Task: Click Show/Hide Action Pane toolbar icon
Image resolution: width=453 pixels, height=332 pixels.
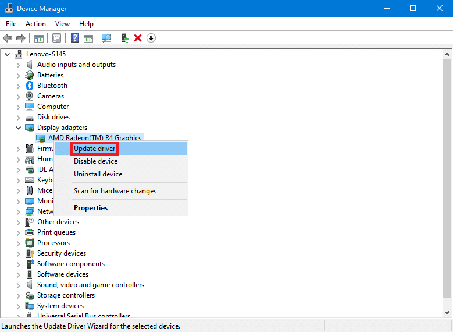Action: pos(88,38)
